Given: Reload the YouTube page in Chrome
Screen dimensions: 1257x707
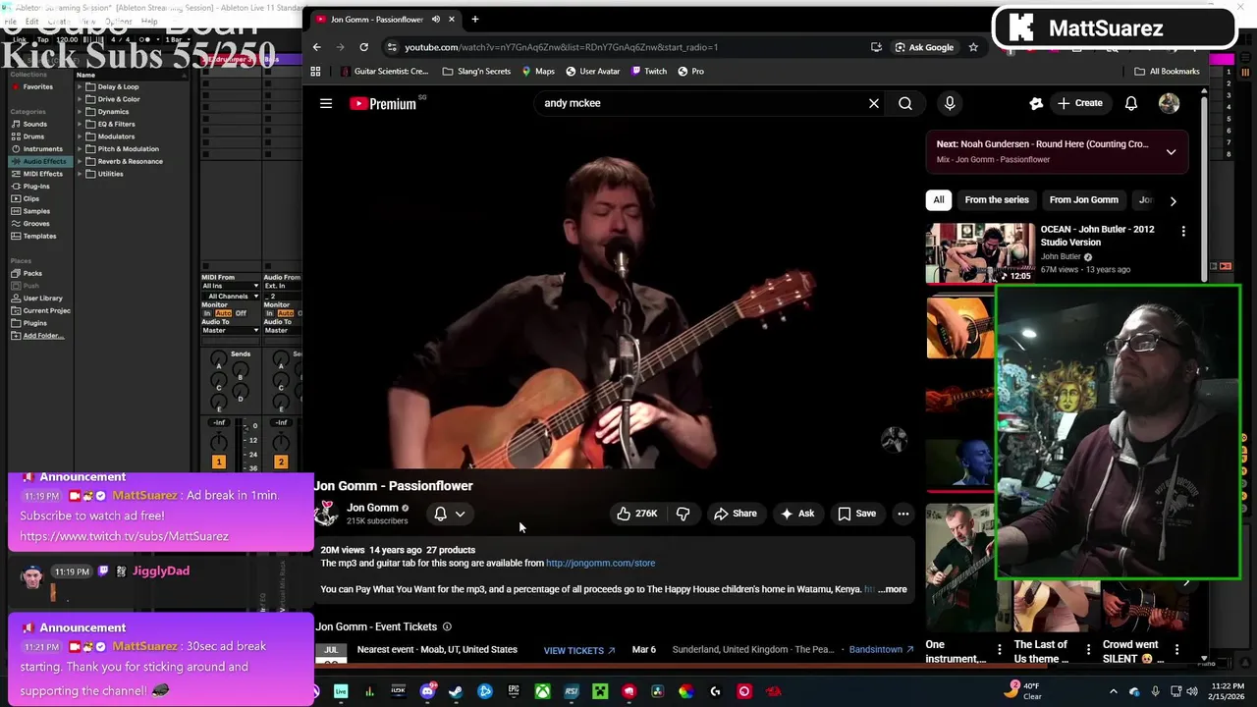Looking at the screenshot, I should coord(363,47).
